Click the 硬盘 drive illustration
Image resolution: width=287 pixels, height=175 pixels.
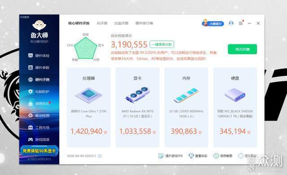click(235, 95)
